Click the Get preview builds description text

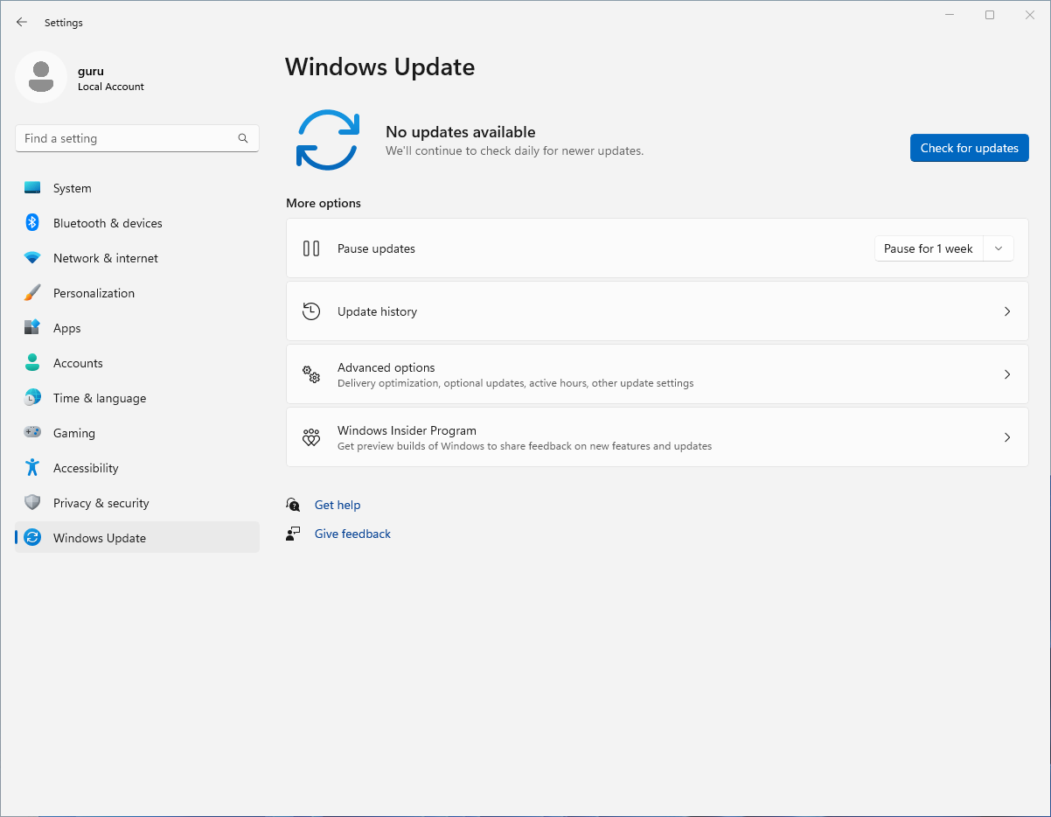click(525, 446)
